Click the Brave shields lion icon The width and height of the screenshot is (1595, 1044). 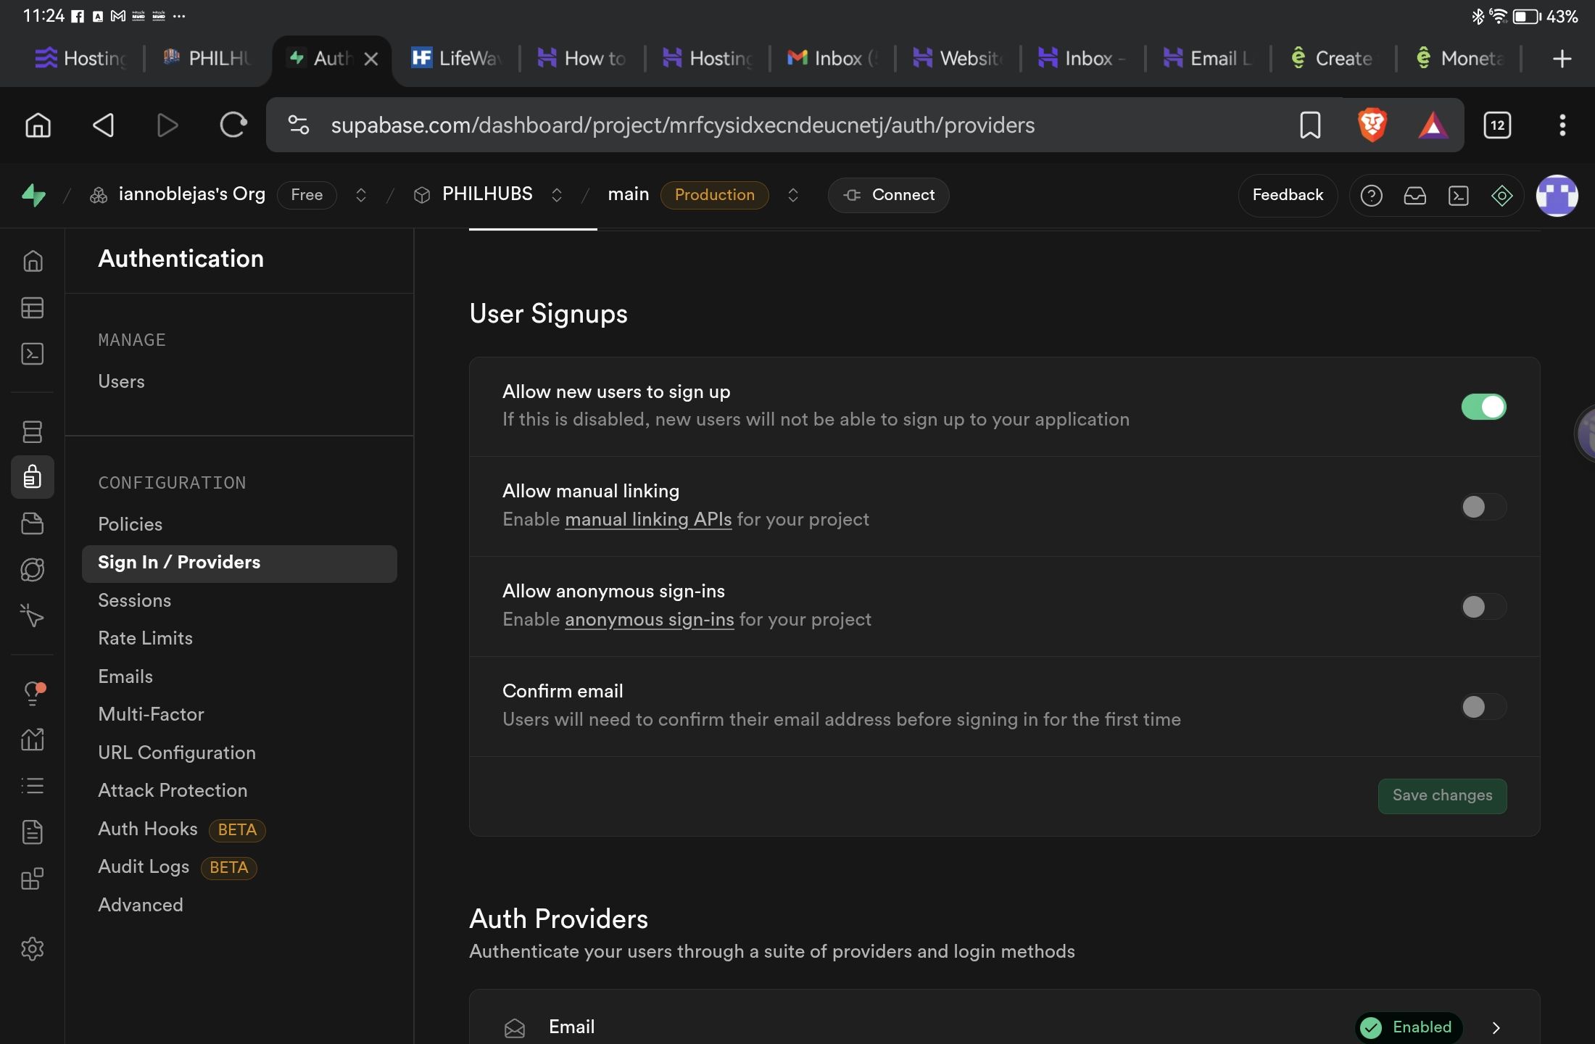1372,125
